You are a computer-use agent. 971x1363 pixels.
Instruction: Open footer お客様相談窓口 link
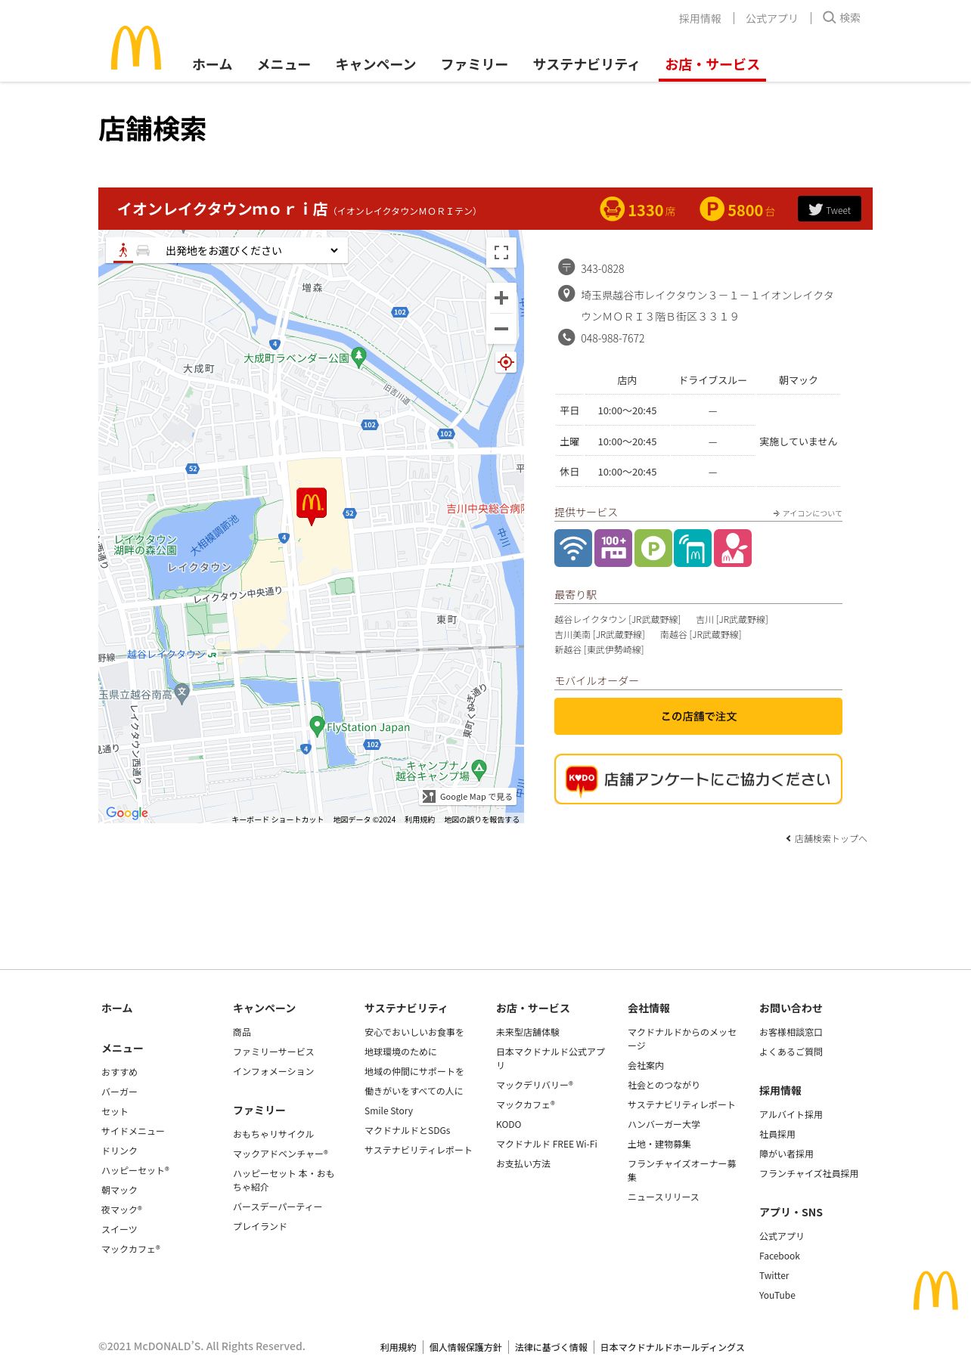coord(791,1032)
